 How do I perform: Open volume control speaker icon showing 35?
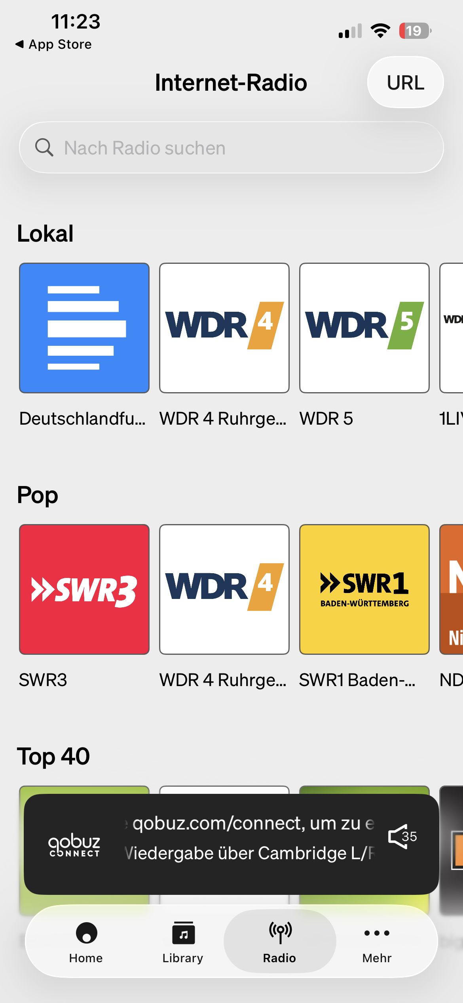pyautogui.click(x=402, y=837)
